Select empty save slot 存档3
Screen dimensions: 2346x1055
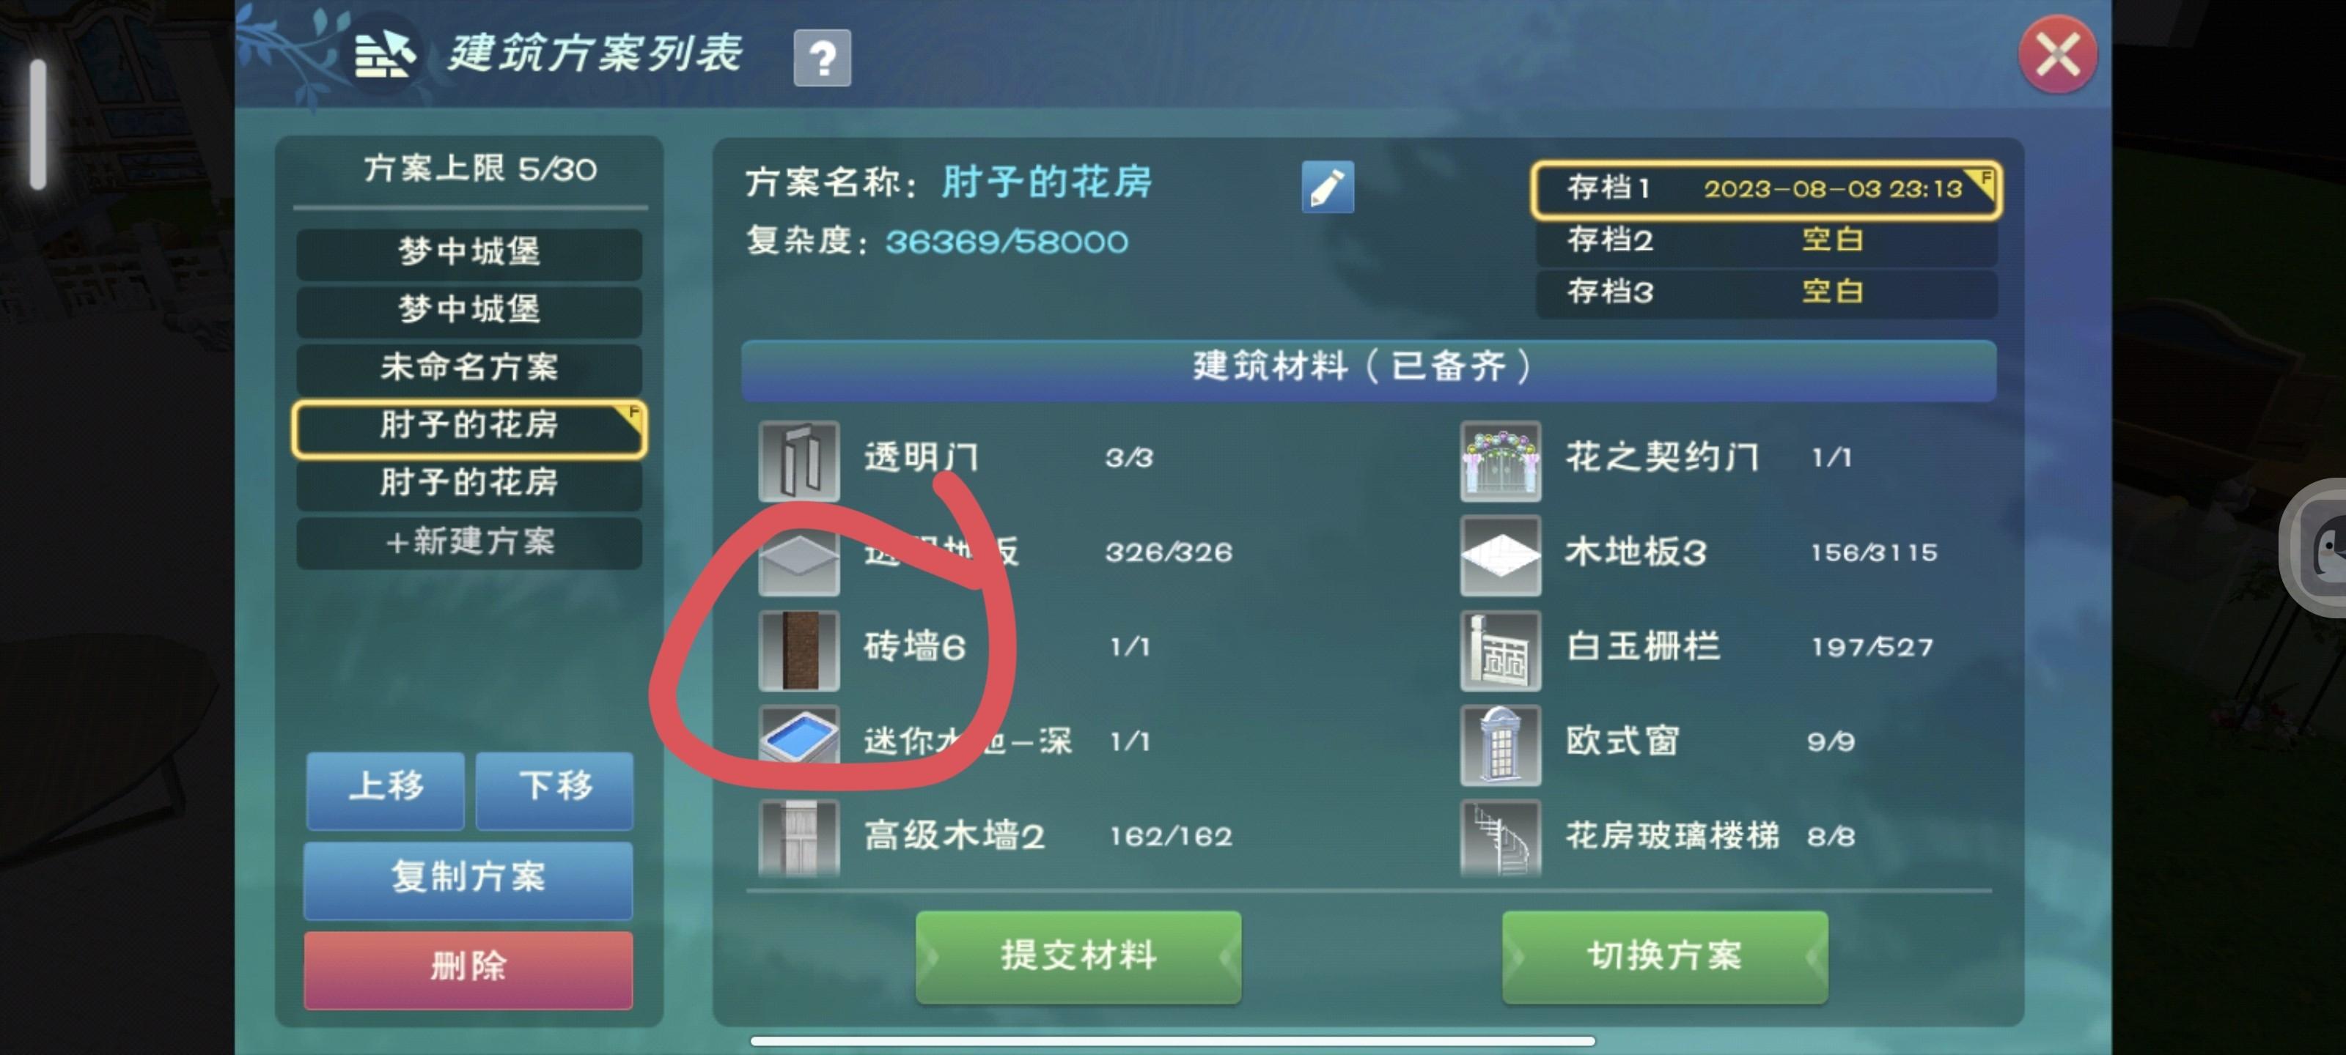(1765, 292)
